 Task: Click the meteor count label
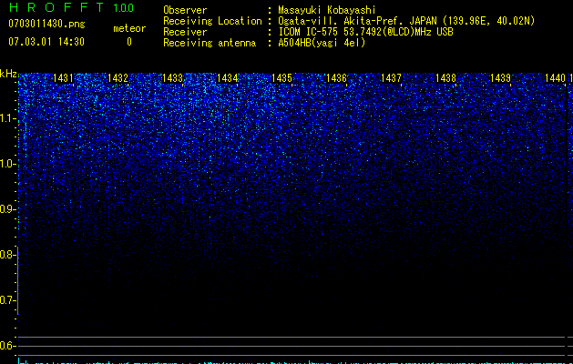129,28
